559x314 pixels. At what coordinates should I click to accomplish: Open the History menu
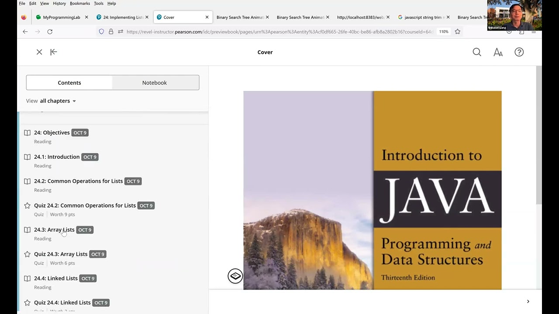59,3
